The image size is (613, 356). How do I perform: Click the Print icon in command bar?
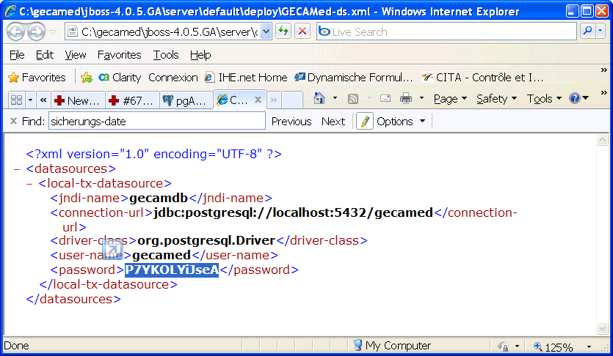(x=406, y=99)
